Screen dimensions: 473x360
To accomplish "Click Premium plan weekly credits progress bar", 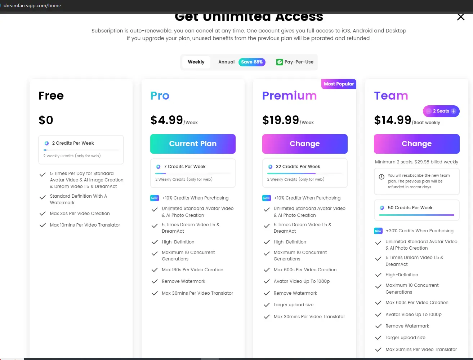I will point(305,173).
